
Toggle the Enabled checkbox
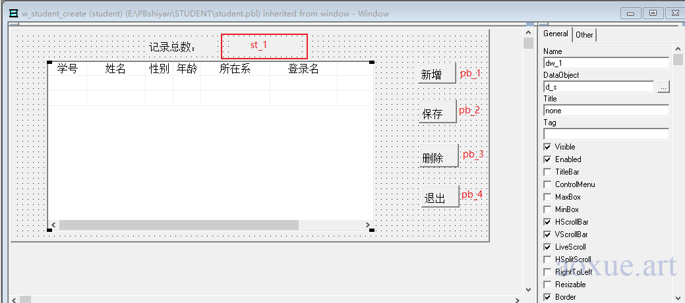tap(547, 159)
